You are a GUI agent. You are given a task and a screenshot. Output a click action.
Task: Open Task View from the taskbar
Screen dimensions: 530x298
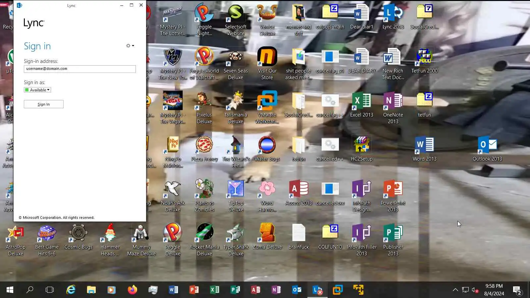[x=50, y=290]
